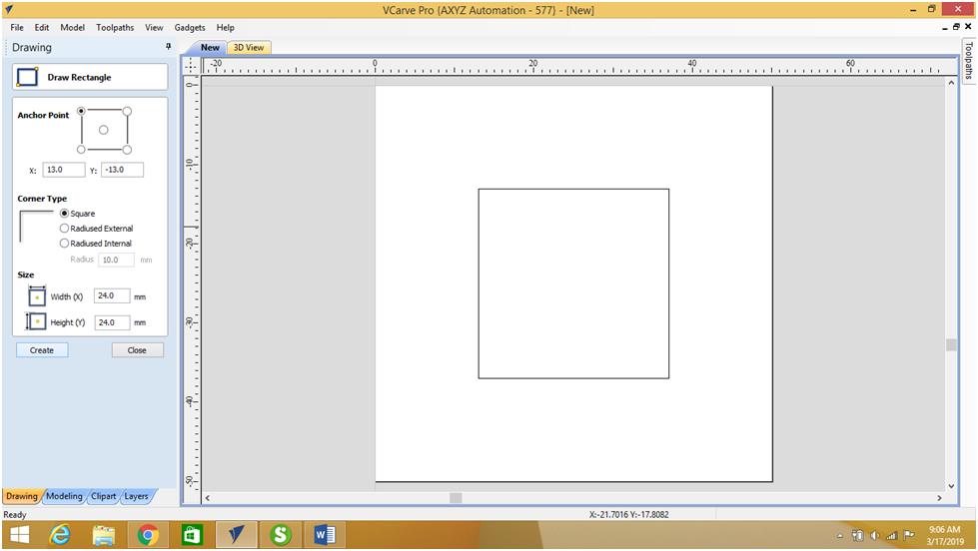Click the taskbar clock showing 9:06 AM
This screenshot has width=978, height=551.
944,535
